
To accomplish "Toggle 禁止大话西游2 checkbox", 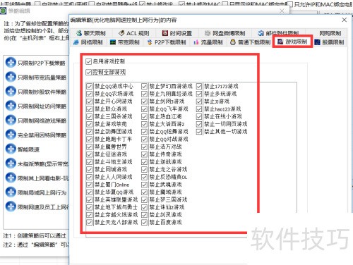I will (144, 124).
